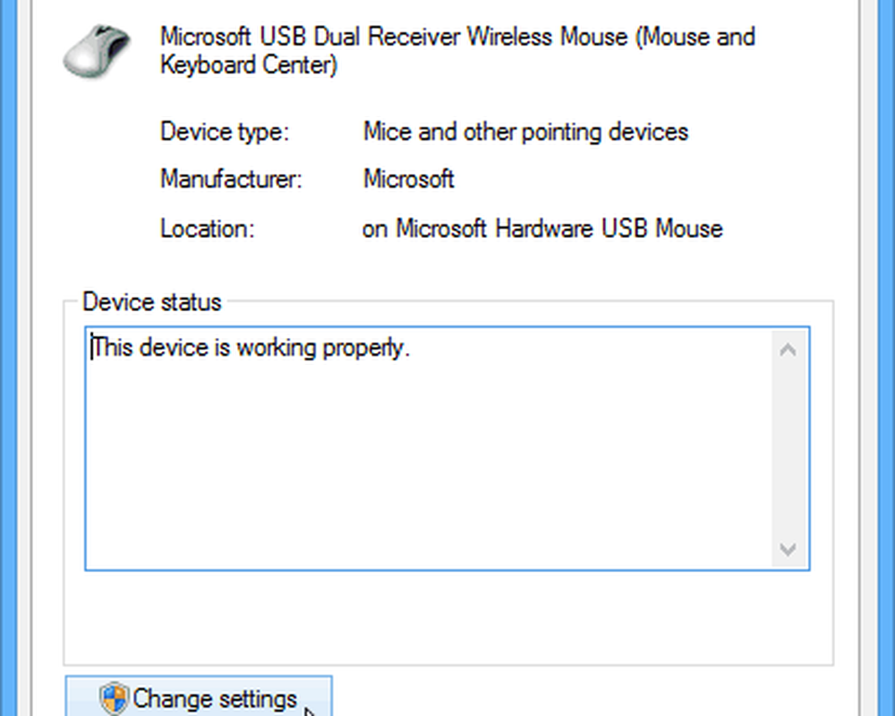Screen dimensions: 895x716
Task: Click the "Device type:" label
Action: pos(225,132)
